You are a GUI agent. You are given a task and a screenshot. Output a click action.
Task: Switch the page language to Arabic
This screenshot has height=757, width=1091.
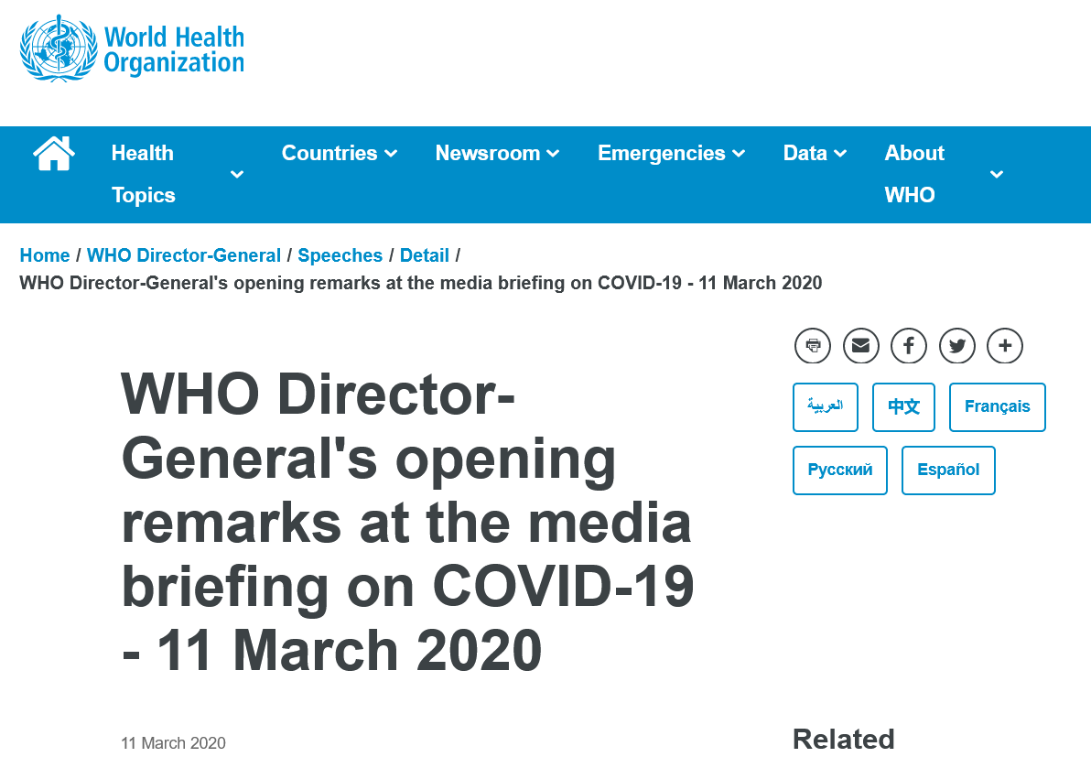coord(826,406)
